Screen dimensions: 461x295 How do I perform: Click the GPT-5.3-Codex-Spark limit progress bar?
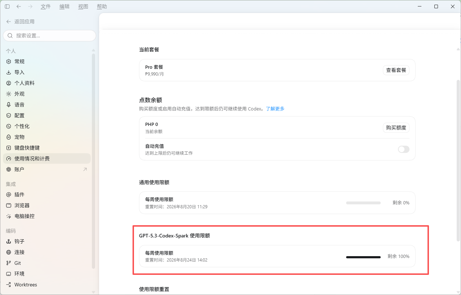click(363, 257)
